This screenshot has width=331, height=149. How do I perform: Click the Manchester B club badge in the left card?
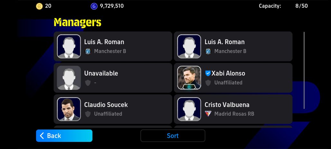pos(88,51)
